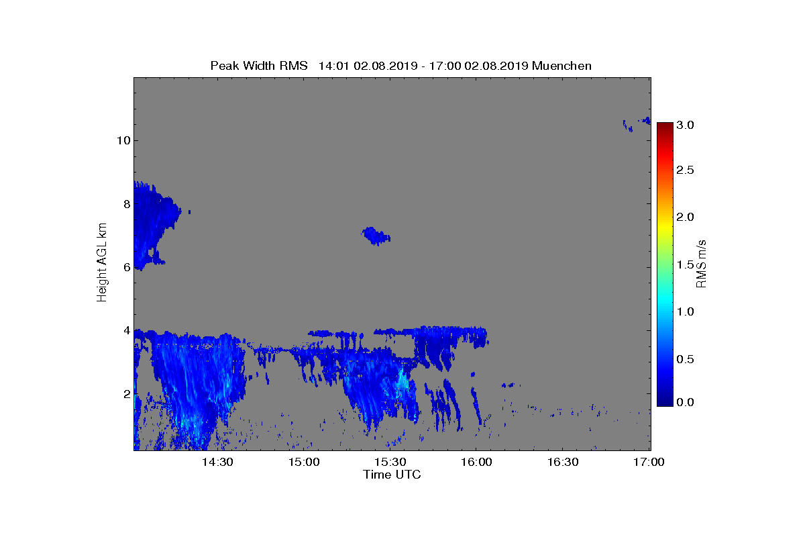The image size is (805, 537).
Task: Click the '14:30' time axis label
Action: 217,462
